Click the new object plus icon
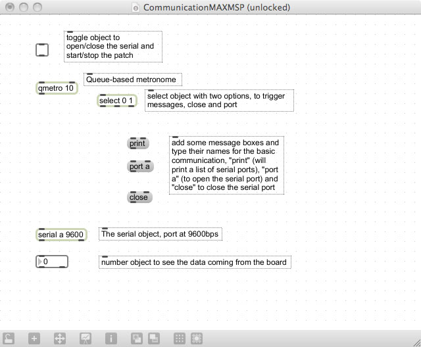421x347 pixels. tap(34, 338)
